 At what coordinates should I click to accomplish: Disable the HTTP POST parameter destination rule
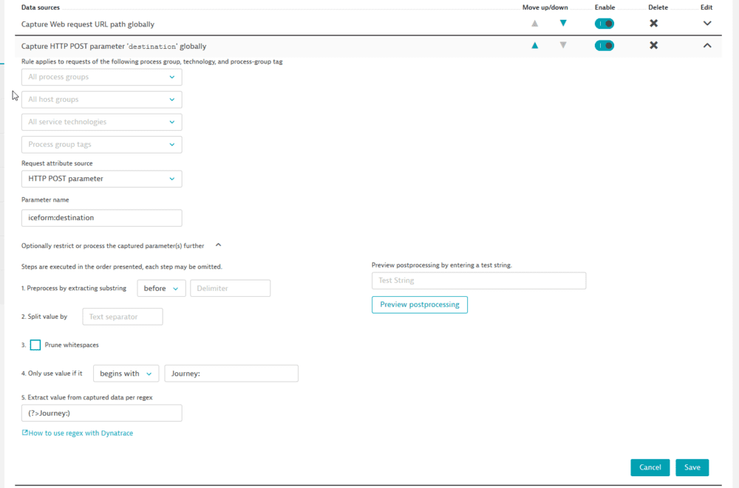[604, 46]
